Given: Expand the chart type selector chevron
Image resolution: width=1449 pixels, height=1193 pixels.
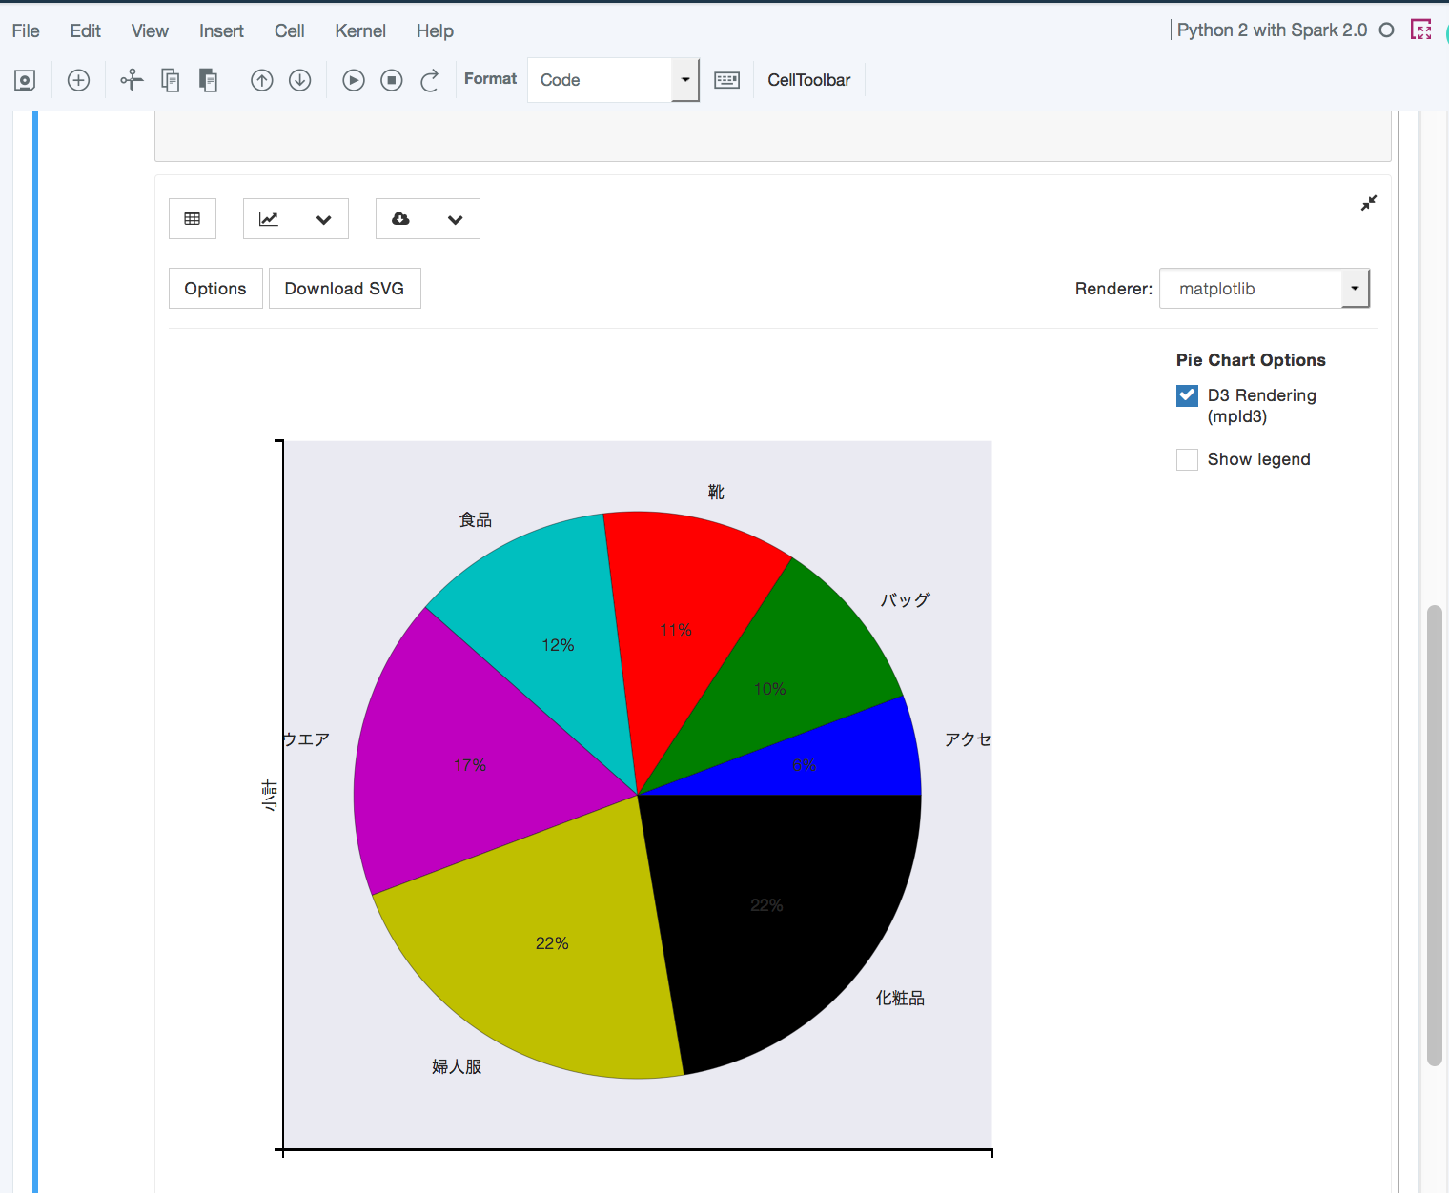Looking at the screenshot, I should pos(322,218).
